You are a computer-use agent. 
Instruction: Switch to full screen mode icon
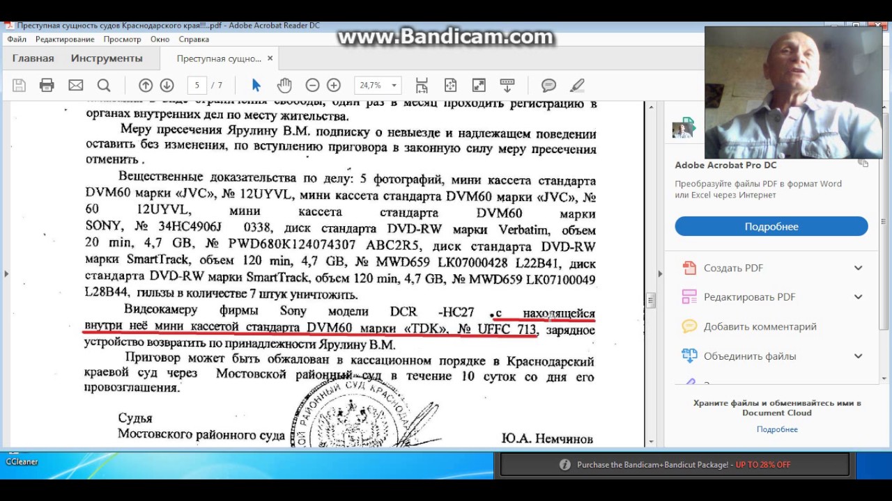point(479,85)
